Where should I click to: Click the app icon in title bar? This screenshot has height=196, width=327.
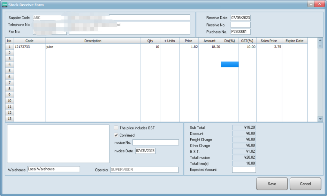pyautogui.click(x=4, y=5)
